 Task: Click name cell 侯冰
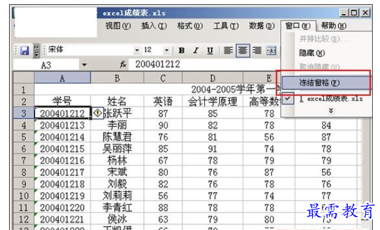point(117,219)
